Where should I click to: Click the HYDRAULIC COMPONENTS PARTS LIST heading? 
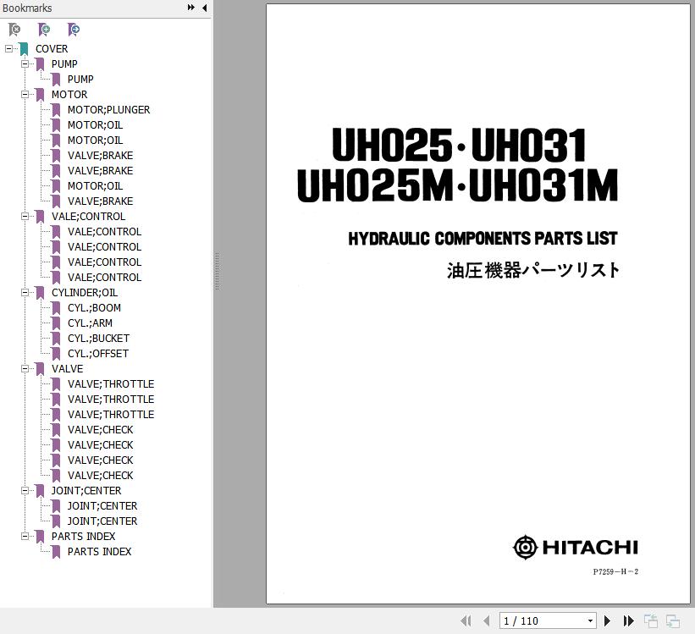coord(483,239)
